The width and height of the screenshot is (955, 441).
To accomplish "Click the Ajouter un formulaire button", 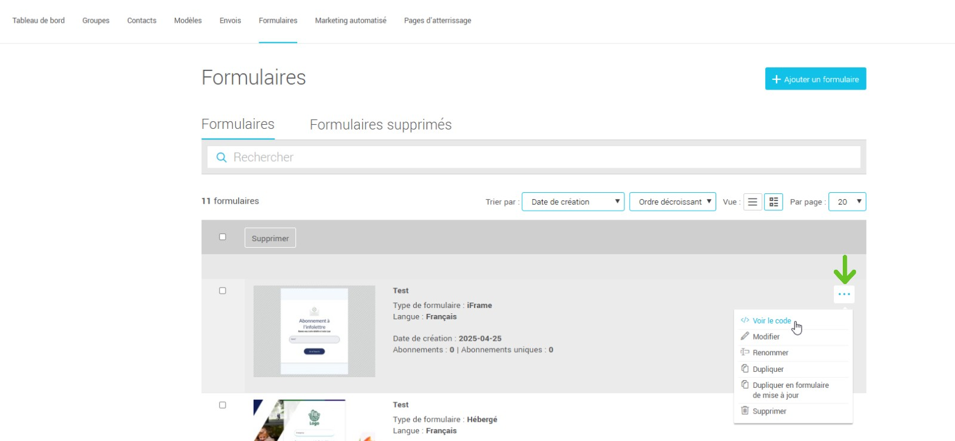I will click(x=815, y=79).
